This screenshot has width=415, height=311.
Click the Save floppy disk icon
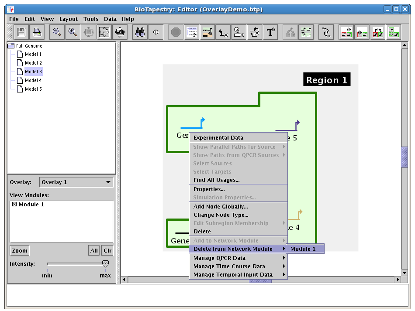tap(21, 32)
